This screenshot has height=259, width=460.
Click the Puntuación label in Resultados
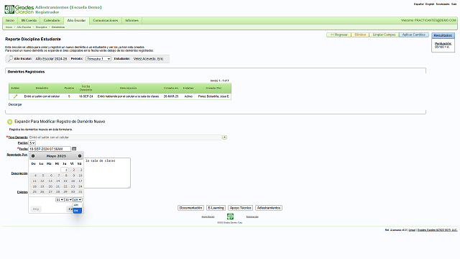point(443,43)
